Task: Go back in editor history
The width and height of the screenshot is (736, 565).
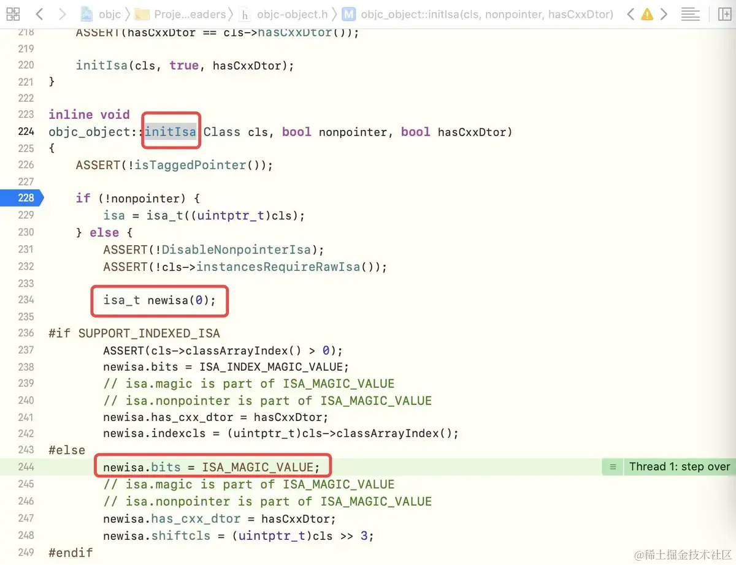Action: pyautogui.click(x=39, y=13)
